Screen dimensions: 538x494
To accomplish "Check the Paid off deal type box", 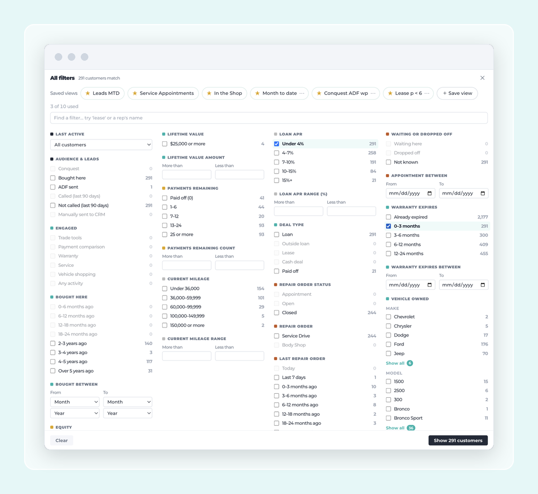I will tap(277, 271).
